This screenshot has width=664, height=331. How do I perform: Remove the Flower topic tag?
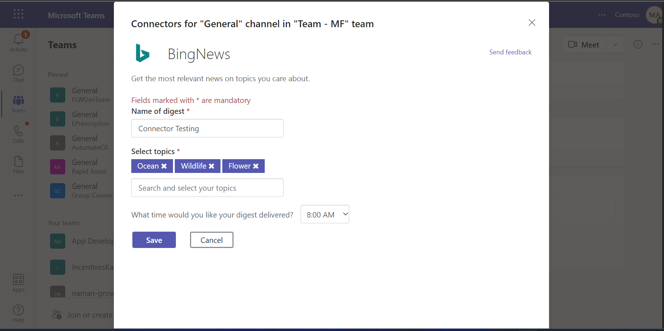256,166
